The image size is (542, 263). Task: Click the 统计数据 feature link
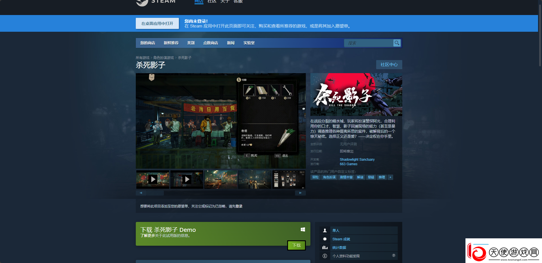[339, 248]
